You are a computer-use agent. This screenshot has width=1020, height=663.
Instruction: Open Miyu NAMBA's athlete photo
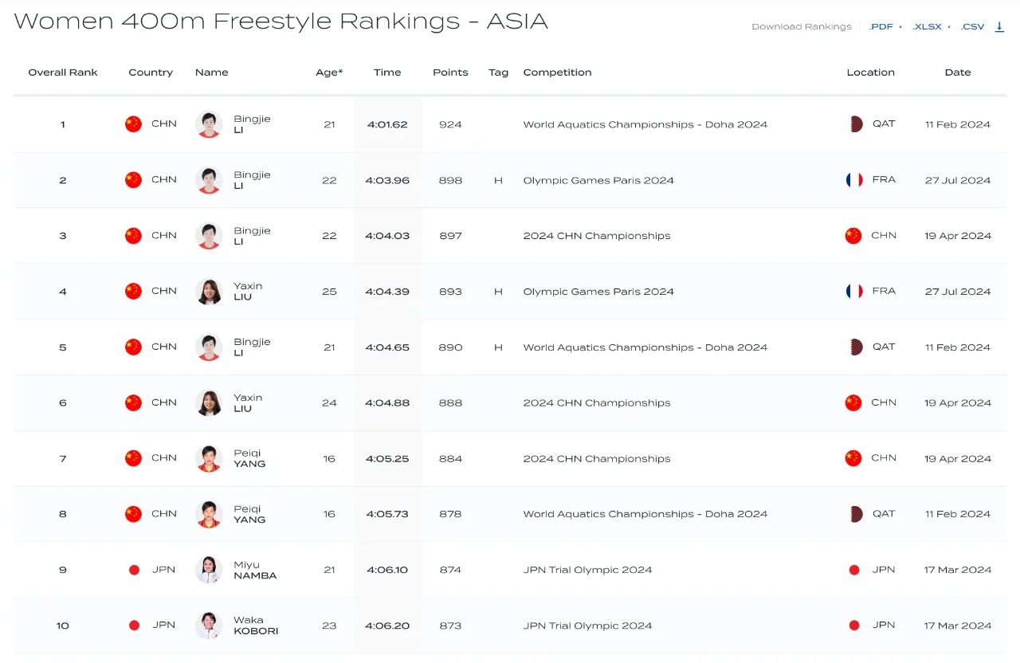tap(209, 570)
